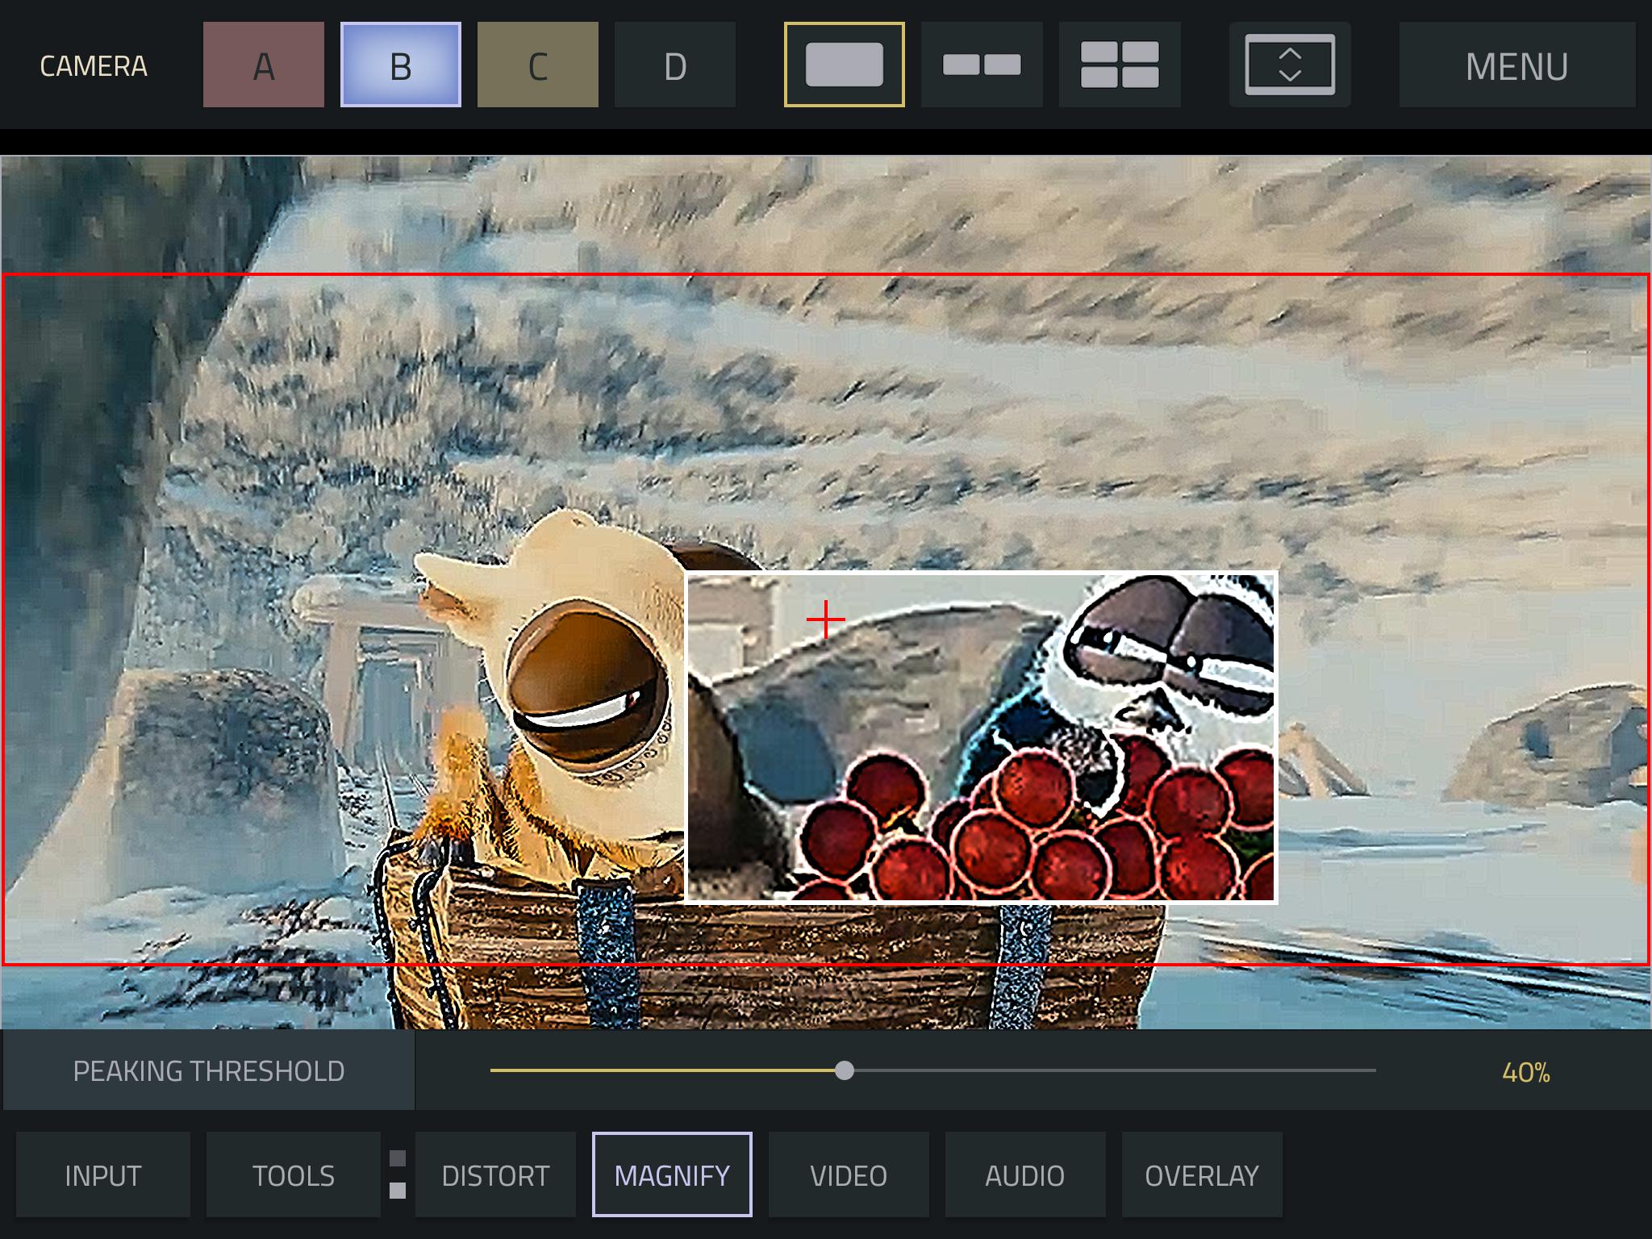
Task: Open the INPUT tab
Action: point(103,1174)
